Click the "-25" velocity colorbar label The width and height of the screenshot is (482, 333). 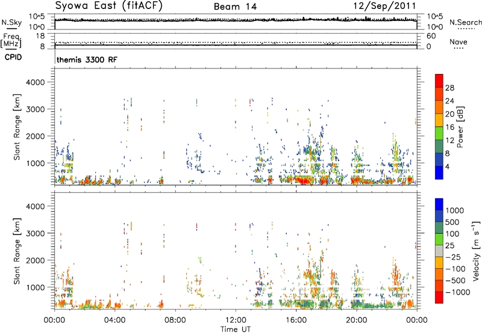tap(454, 257)
